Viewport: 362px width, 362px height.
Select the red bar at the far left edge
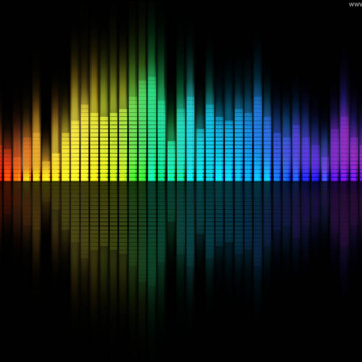[7, 164]
